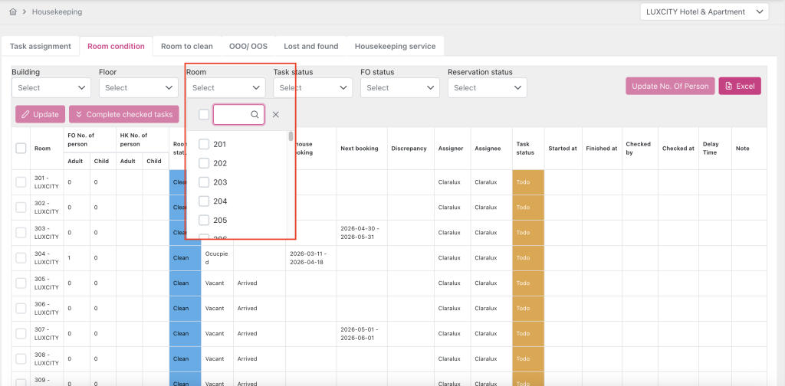Toggle select-all checkbox in room dropdown
785x386 pixels.
204,115
